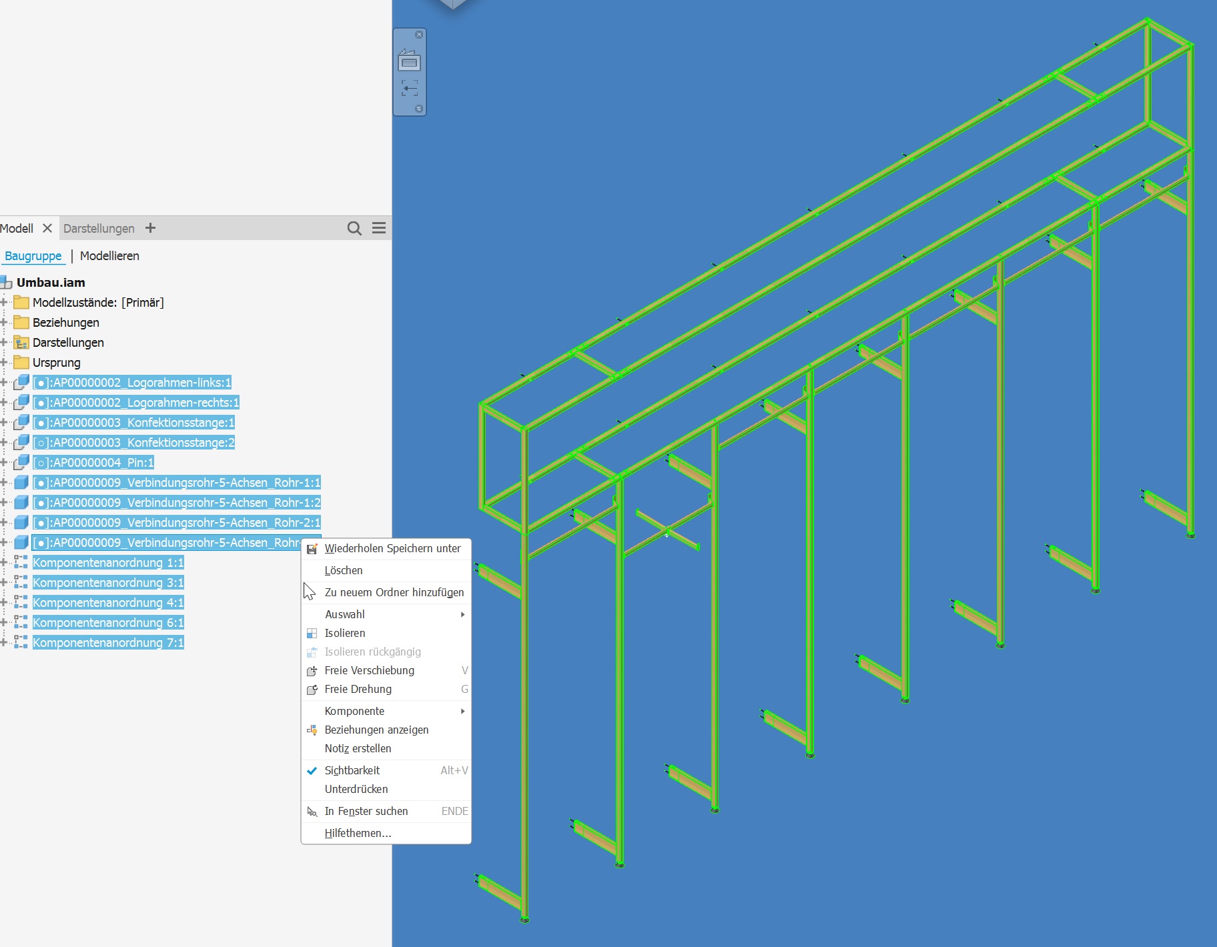Choose Löschen from the context menu
Viewport: 1217px width, 947px height.
(x=343, y=570)
